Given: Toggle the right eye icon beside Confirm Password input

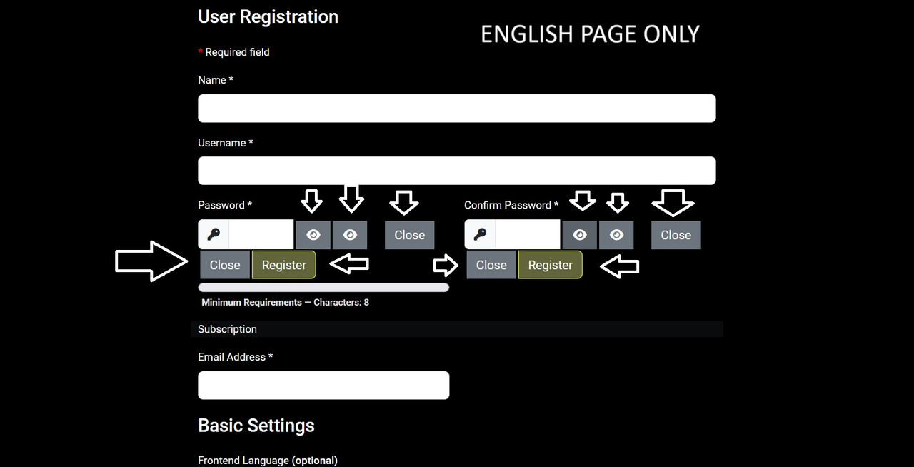Looking at the screenshot, I should (x=616, y=235).
